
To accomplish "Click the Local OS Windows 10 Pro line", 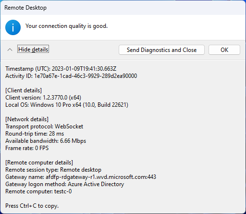I will [x=67, y=105].
